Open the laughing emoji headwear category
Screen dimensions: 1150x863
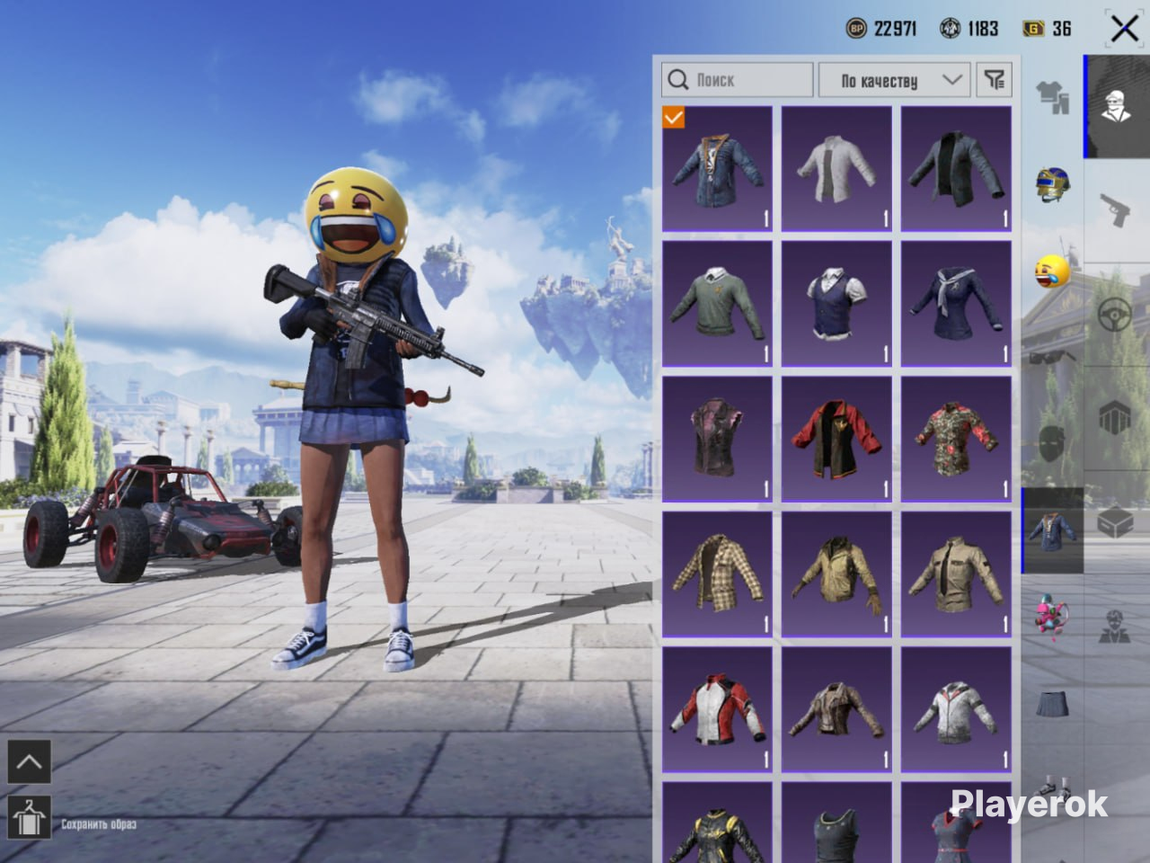point(1052,270)
